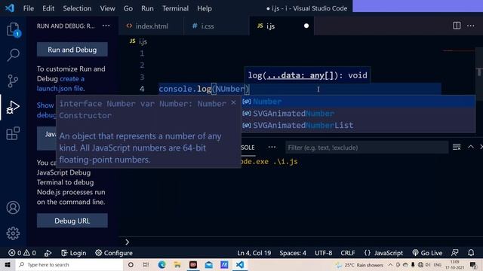Click Configure in the status bar
Image resolution: width=483 pixels, height=271 pixels.
pyautogui.click(x=114, y=253)
